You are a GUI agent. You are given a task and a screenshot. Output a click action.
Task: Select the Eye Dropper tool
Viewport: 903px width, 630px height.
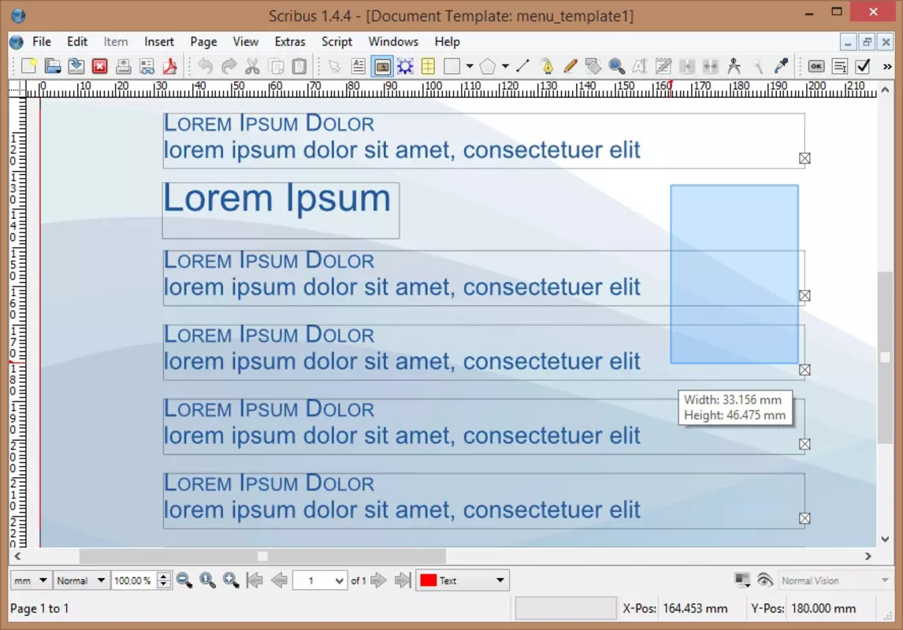[x=781, y=66]
